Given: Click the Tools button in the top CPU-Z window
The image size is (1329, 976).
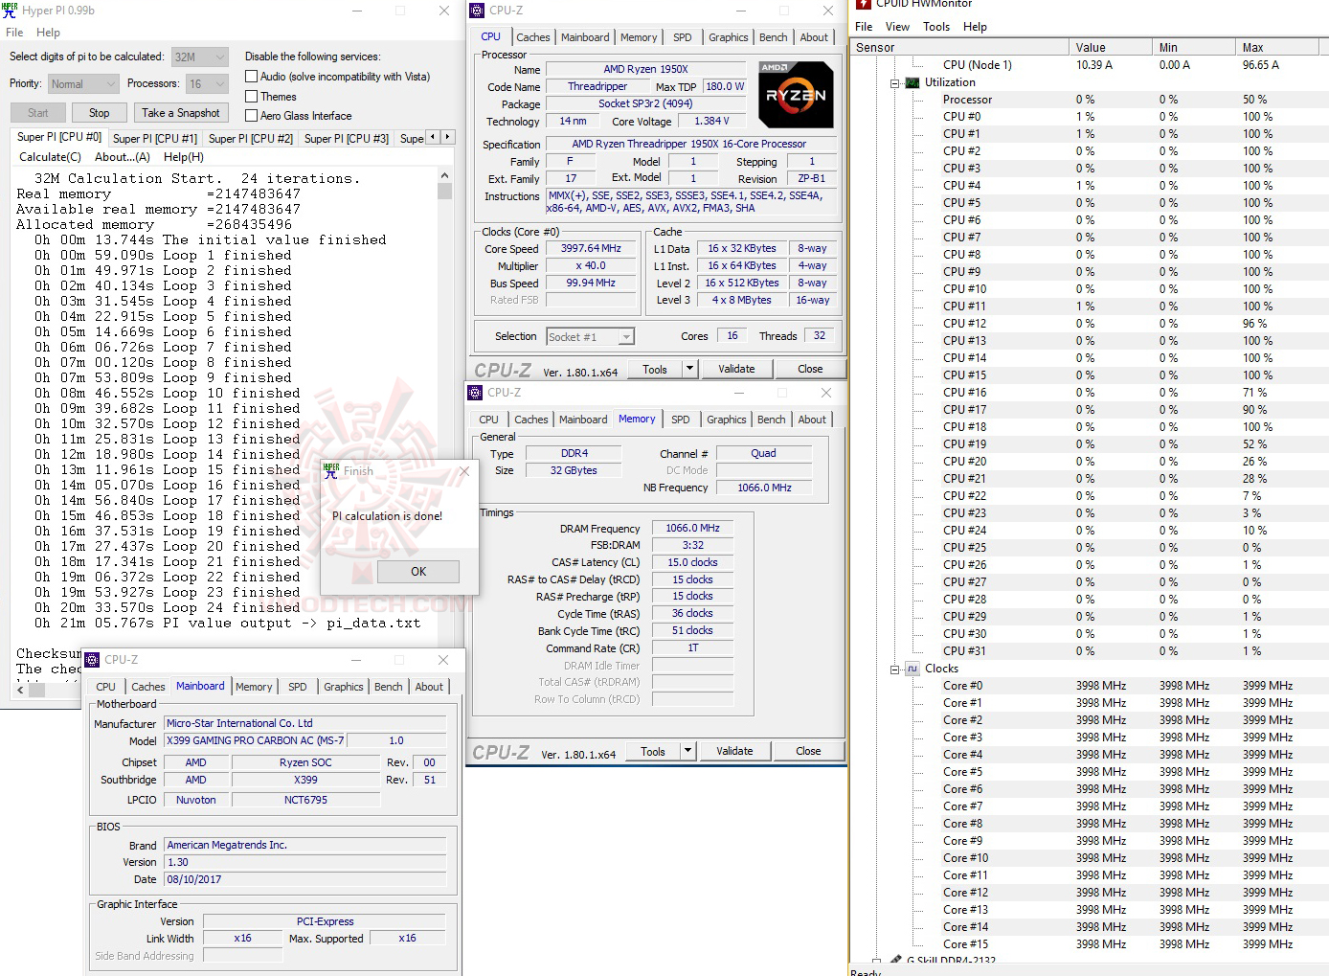Looking at the screenshot, I should pos(655,369).
